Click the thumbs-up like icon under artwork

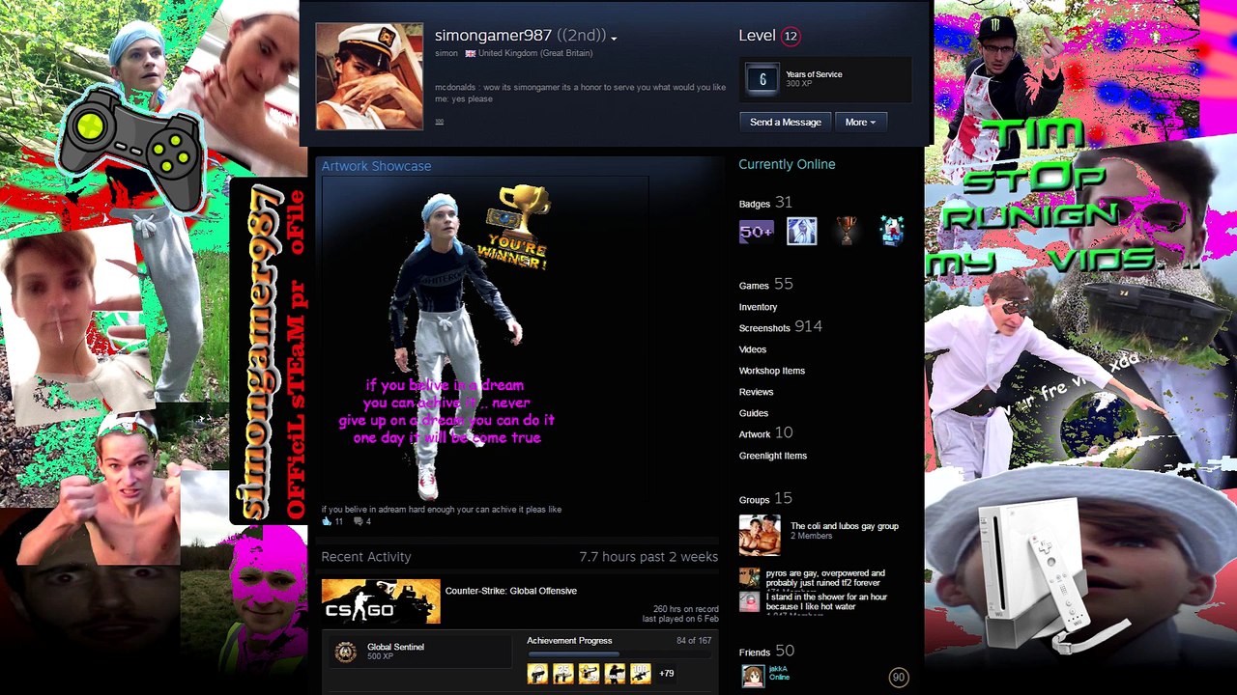(327, 521)
